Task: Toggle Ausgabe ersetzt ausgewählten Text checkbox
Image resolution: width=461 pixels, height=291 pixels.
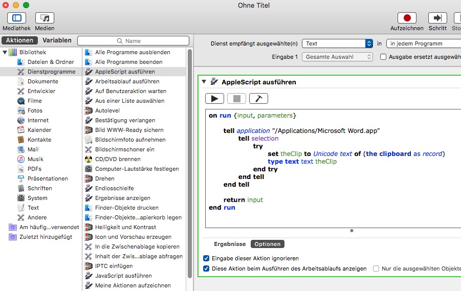Action: [383, 57]
